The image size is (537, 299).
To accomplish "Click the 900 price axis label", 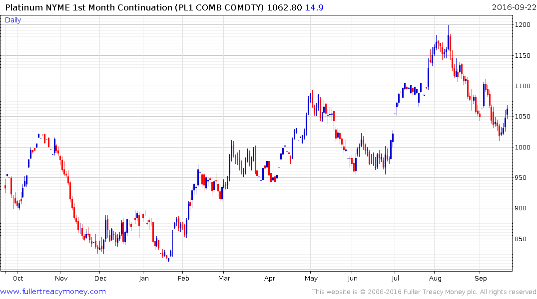I will (521, 208).
